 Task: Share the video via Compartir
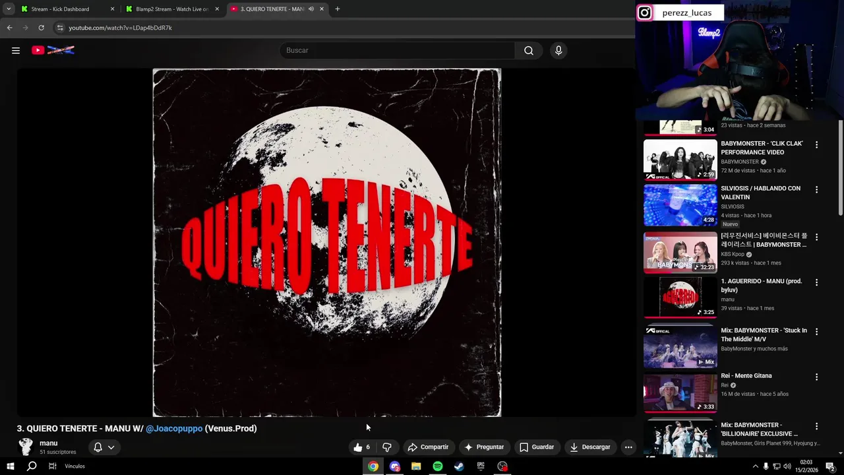[428, 447]
